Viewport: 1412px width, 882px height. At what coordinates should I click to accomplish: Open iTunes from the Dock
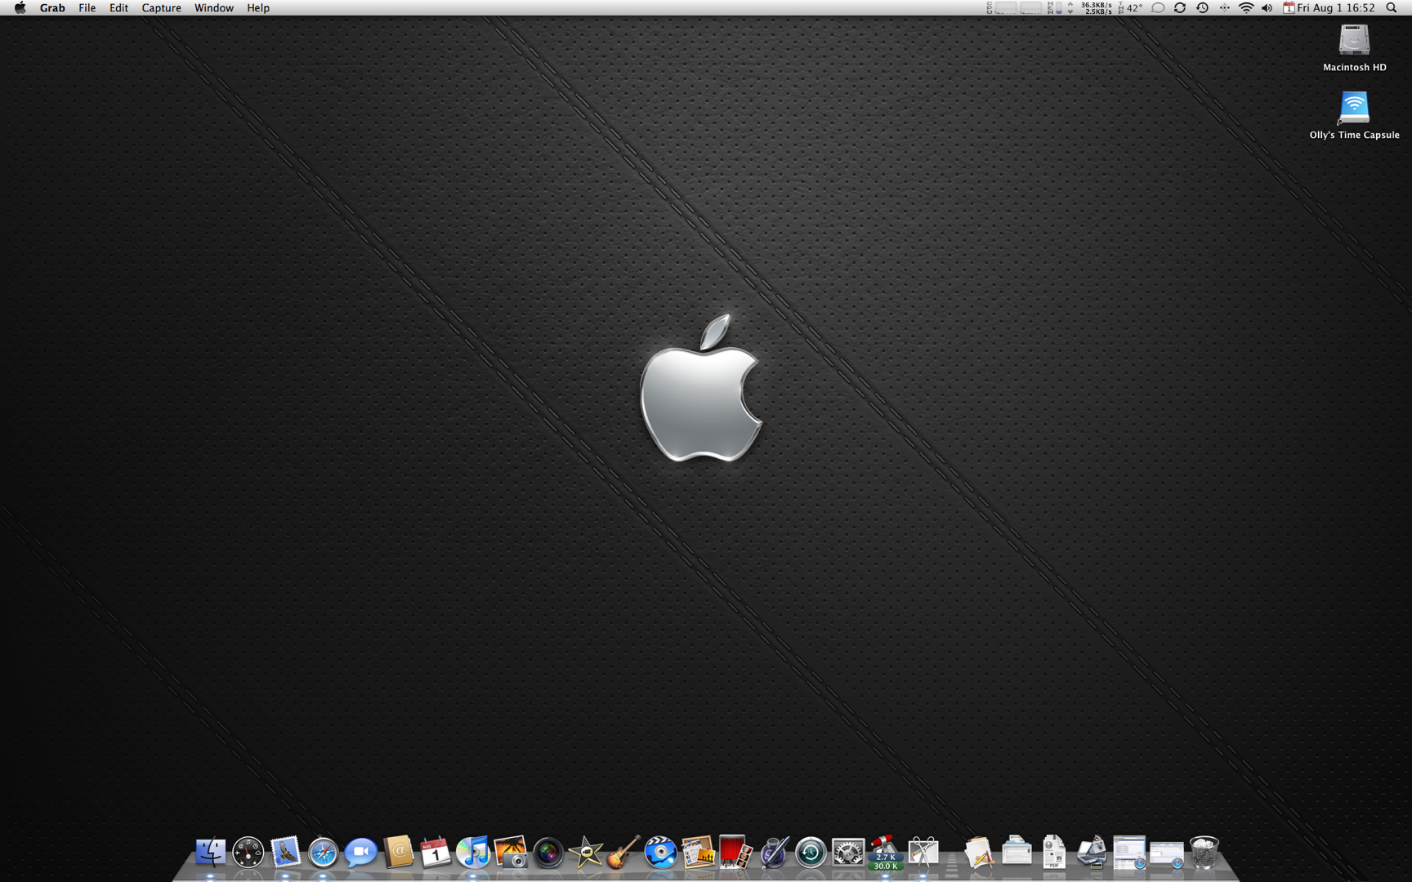point(472,855)
